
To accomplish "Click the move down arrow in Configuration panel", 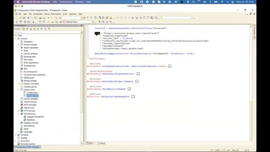I will click(42, 29).
